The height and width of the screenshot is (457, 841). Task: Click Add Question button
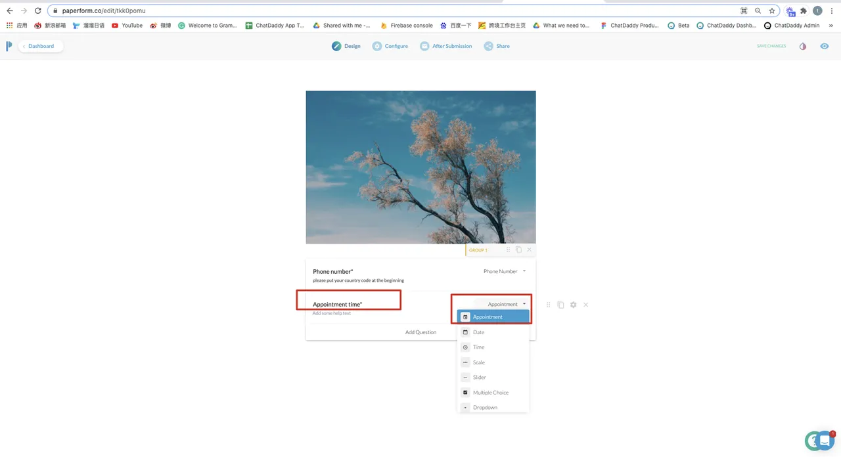pos(420,332)
